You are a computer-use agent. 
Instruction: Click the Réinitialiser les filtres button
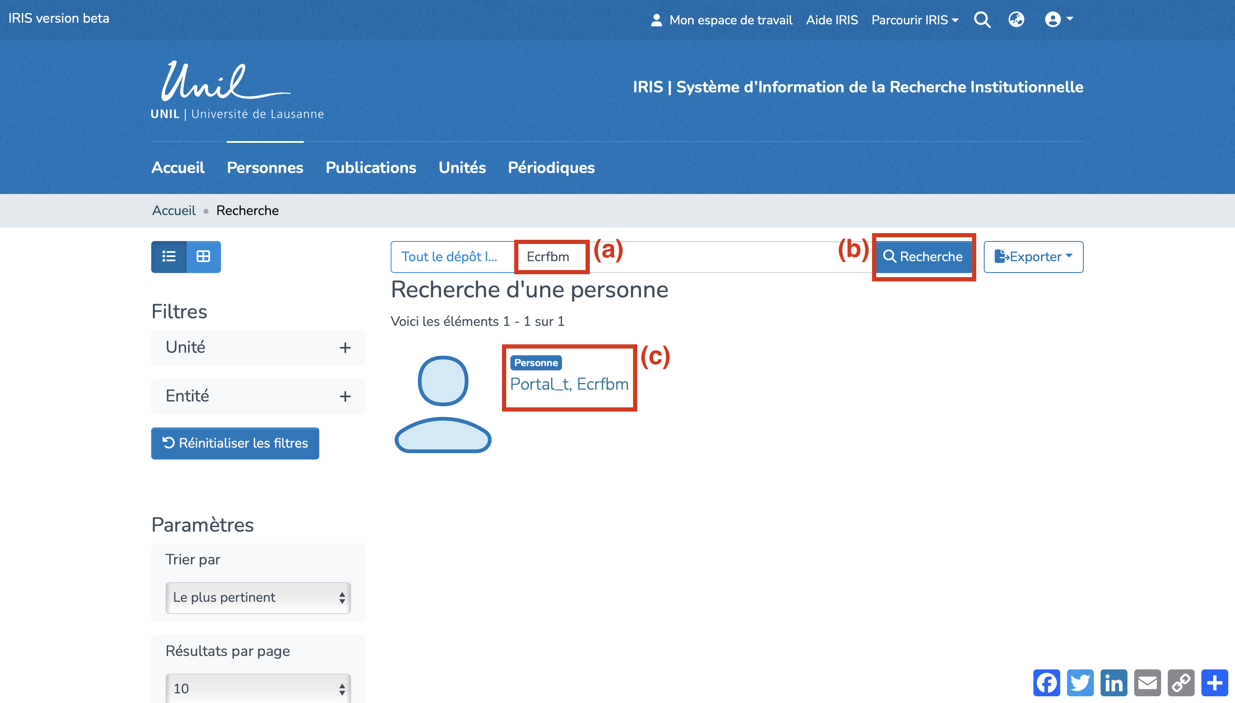(x=235, y=443)
